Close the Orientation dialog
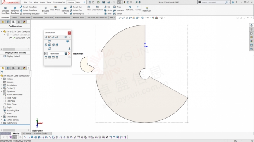Screen dimensions: 254x142 tap(69, 33)
